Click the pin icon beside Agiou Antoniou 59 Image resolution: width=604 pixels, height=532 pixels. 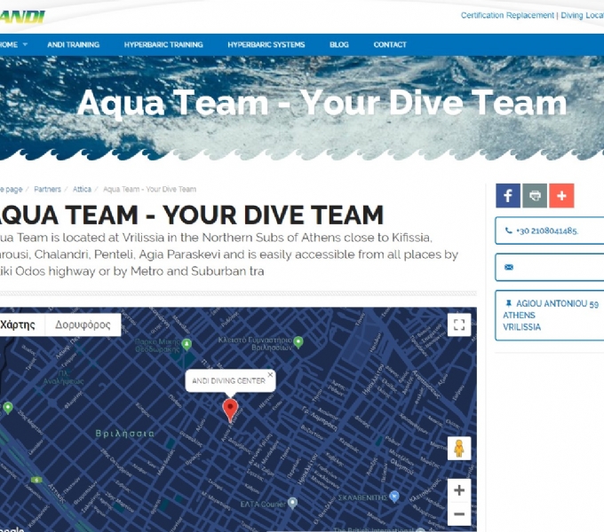[x=508, y=303]
